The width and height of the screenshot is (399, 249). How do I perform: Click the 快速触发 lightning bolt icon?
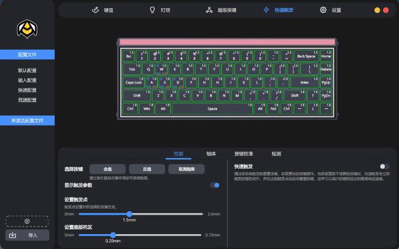click(266, 10)
